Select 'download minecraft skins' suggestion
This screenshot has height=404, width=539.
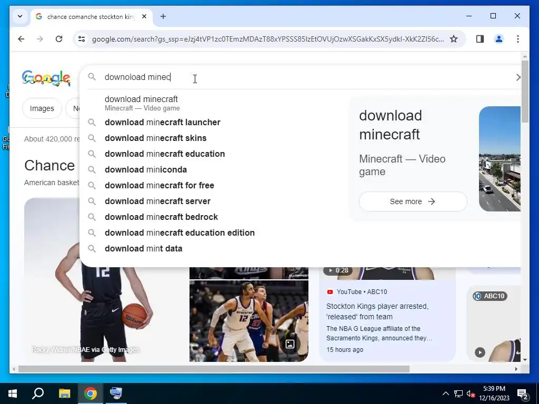tap(215, 138)
